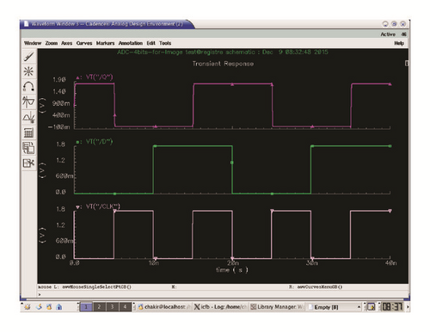Screen dimensions: 430x332
Task: Select the pencil edit tool icon
Action: (28, 56)
